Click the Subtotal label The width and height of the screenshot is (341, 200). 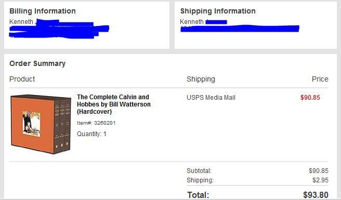coord(199,171)
